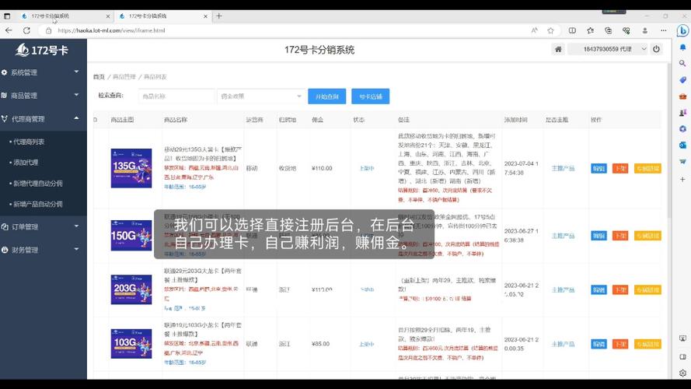Screen dimensions: 691x389
Task: Open browser profile icon
Action: [644, 30]
